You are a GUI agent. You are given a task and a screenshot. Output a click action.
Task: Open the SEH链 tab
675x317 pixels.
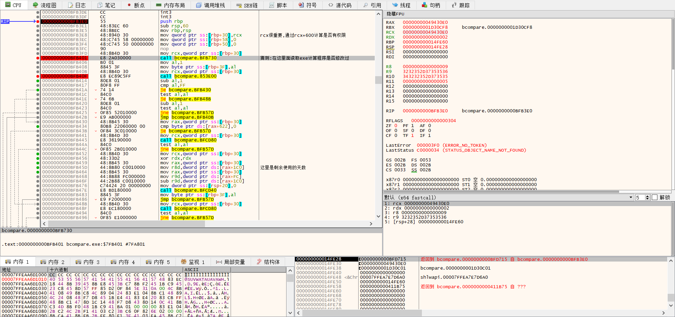click(247, 5)
